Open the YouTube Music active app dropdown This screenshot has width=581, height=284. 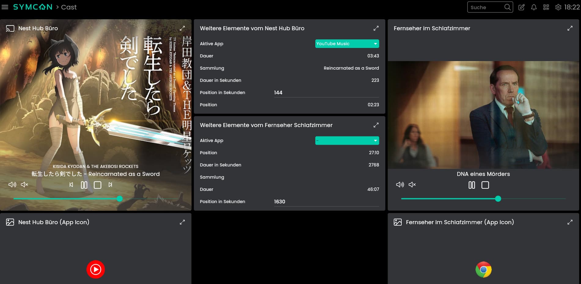click(x=347, y=44)
